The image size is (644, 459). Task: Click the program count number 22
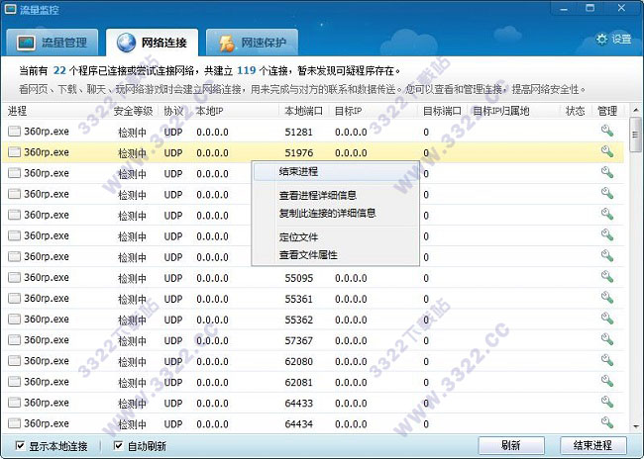pyautogui.click(x=59, y=70)
